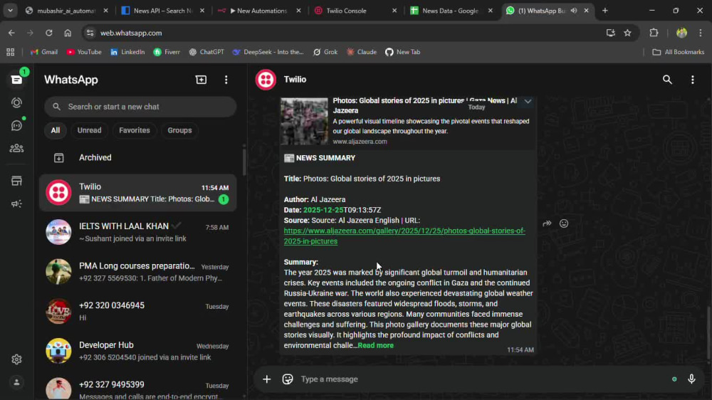Open PMA Long courses preparation chat
Screen dimensions: 712x400
[137, 271]
